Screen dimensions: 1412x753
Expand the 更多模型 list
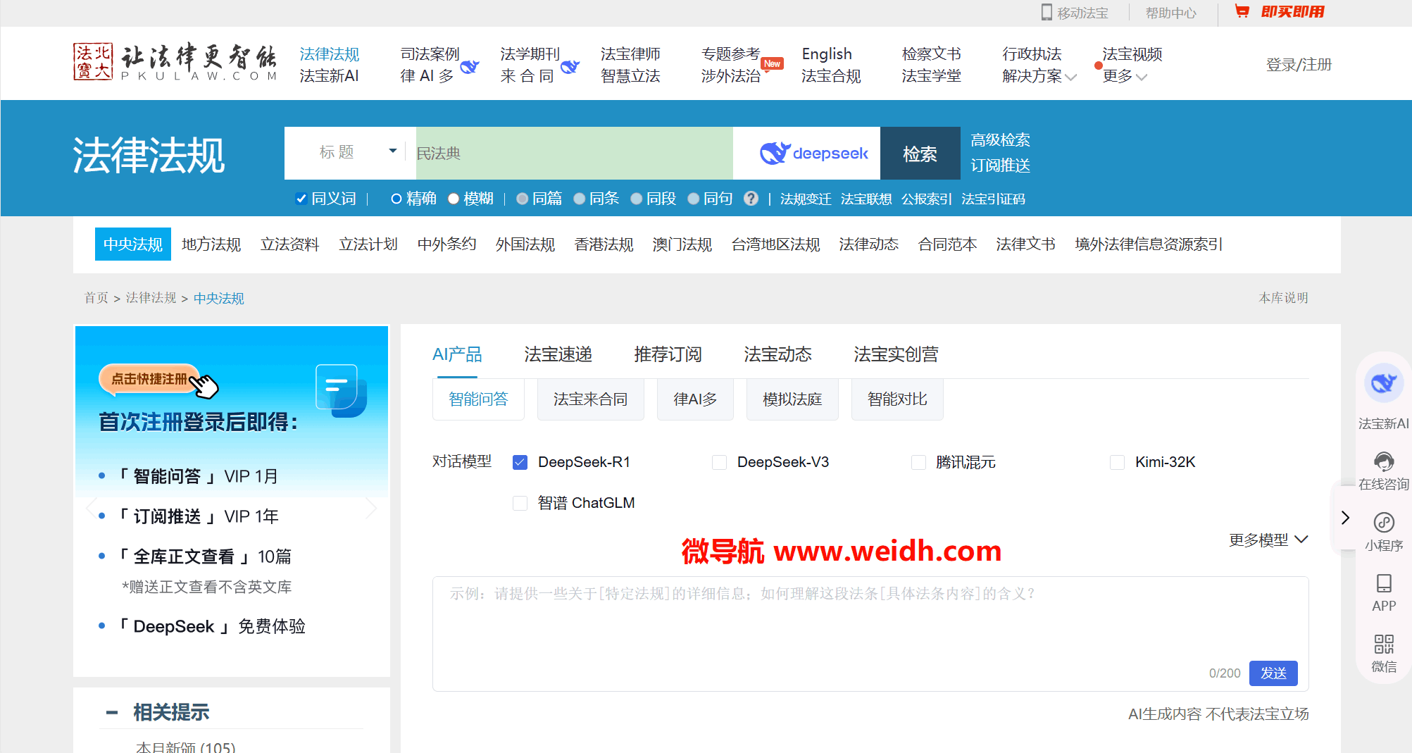(1268, 540)
